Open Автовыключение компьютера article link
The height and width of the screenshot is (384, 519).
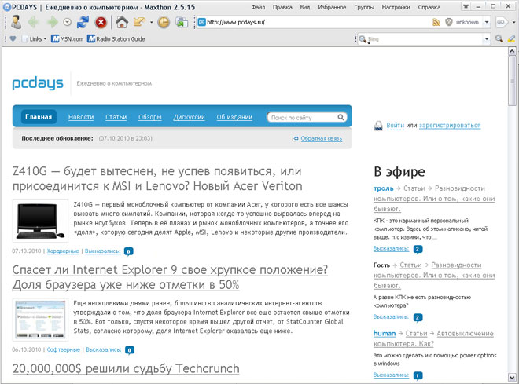433,338
